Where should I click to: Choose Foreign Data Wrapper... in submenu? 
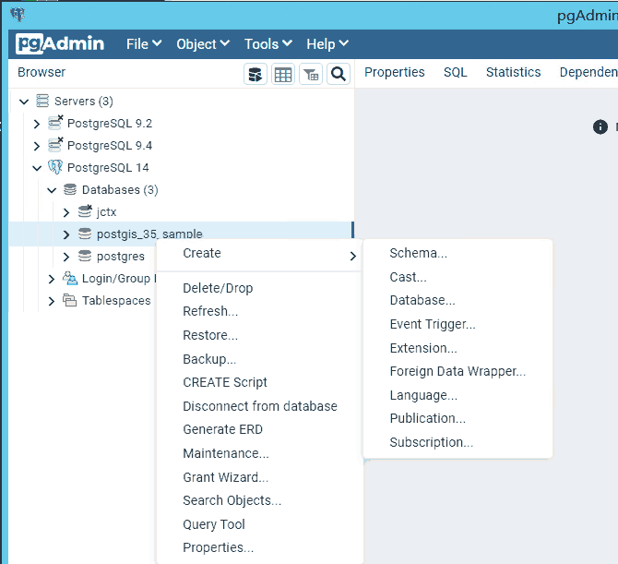[x=458, y=371]
